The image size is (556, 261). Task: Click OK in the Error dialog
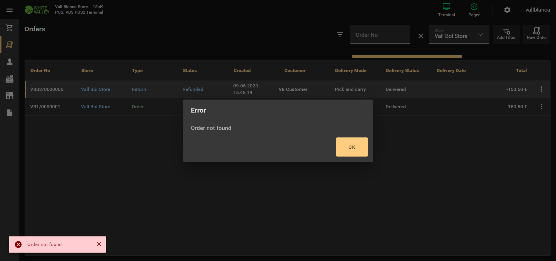352,147
